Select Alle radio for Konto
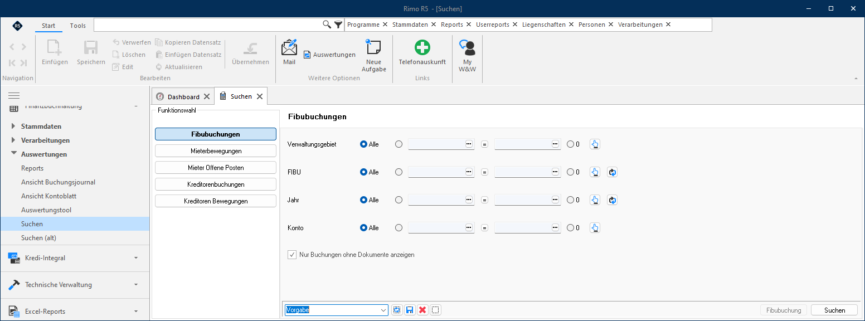Image resolution: width=865 pixels, height=321 pixels. click(x=364, y=228)
